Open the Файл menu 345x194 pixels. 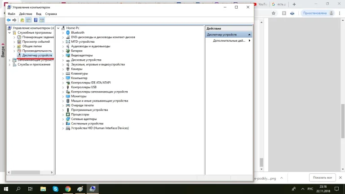tap(11, 14)
